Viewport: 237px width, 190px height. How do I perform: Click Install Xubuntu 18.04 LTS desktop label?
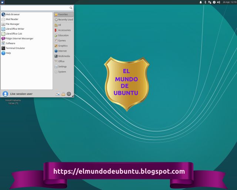13,102
